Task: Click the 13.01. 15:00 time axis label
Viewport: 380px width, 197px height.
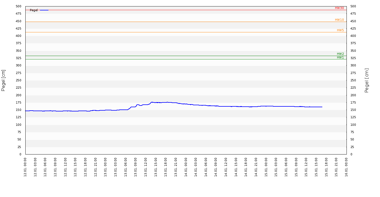Action: coord(156,167)
